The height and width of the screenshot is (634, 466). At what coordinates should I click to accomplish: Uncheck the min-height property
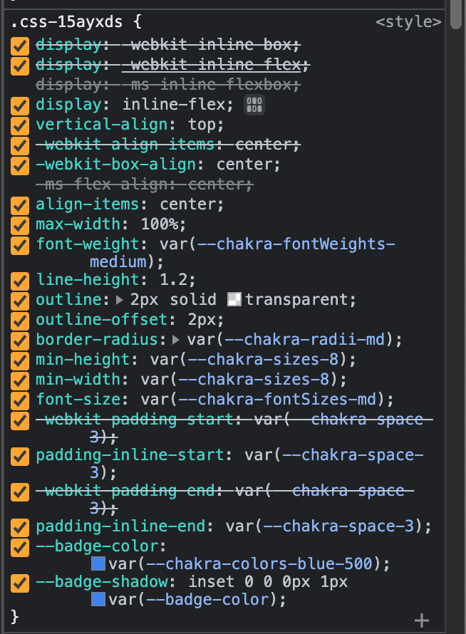pos(19,360)
